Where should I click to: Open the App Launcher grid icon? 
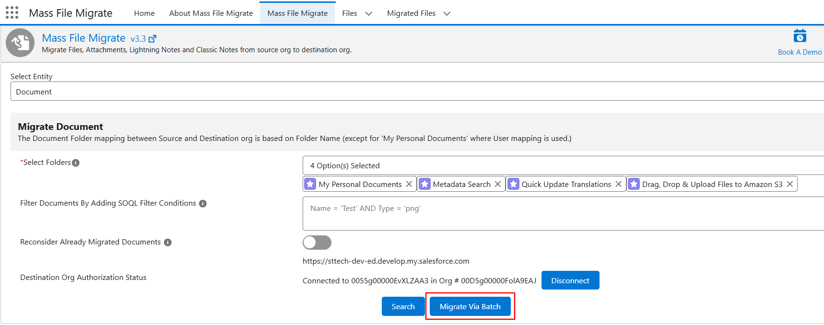(12, 12)
